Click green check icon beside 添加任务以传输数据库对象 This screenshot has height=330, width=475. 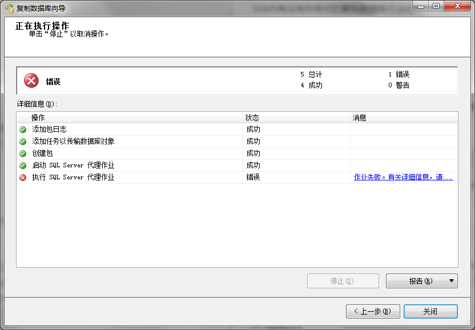pos(23,142)
